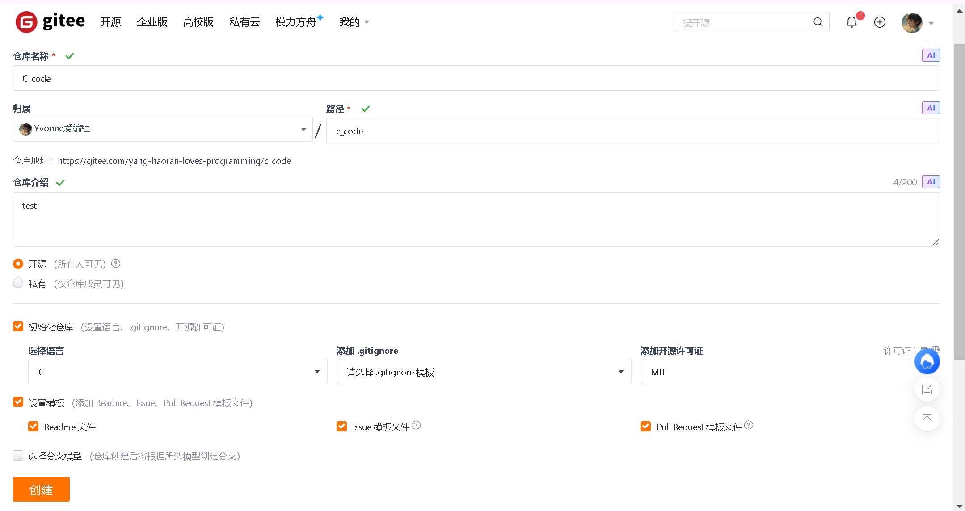Open the 企业版 menu item

152,22
